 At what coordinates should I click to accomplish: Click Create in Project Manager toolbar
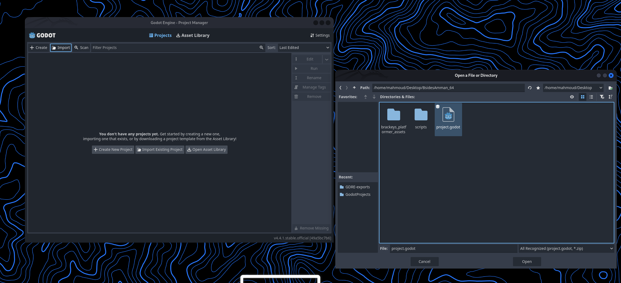(39, 48)
